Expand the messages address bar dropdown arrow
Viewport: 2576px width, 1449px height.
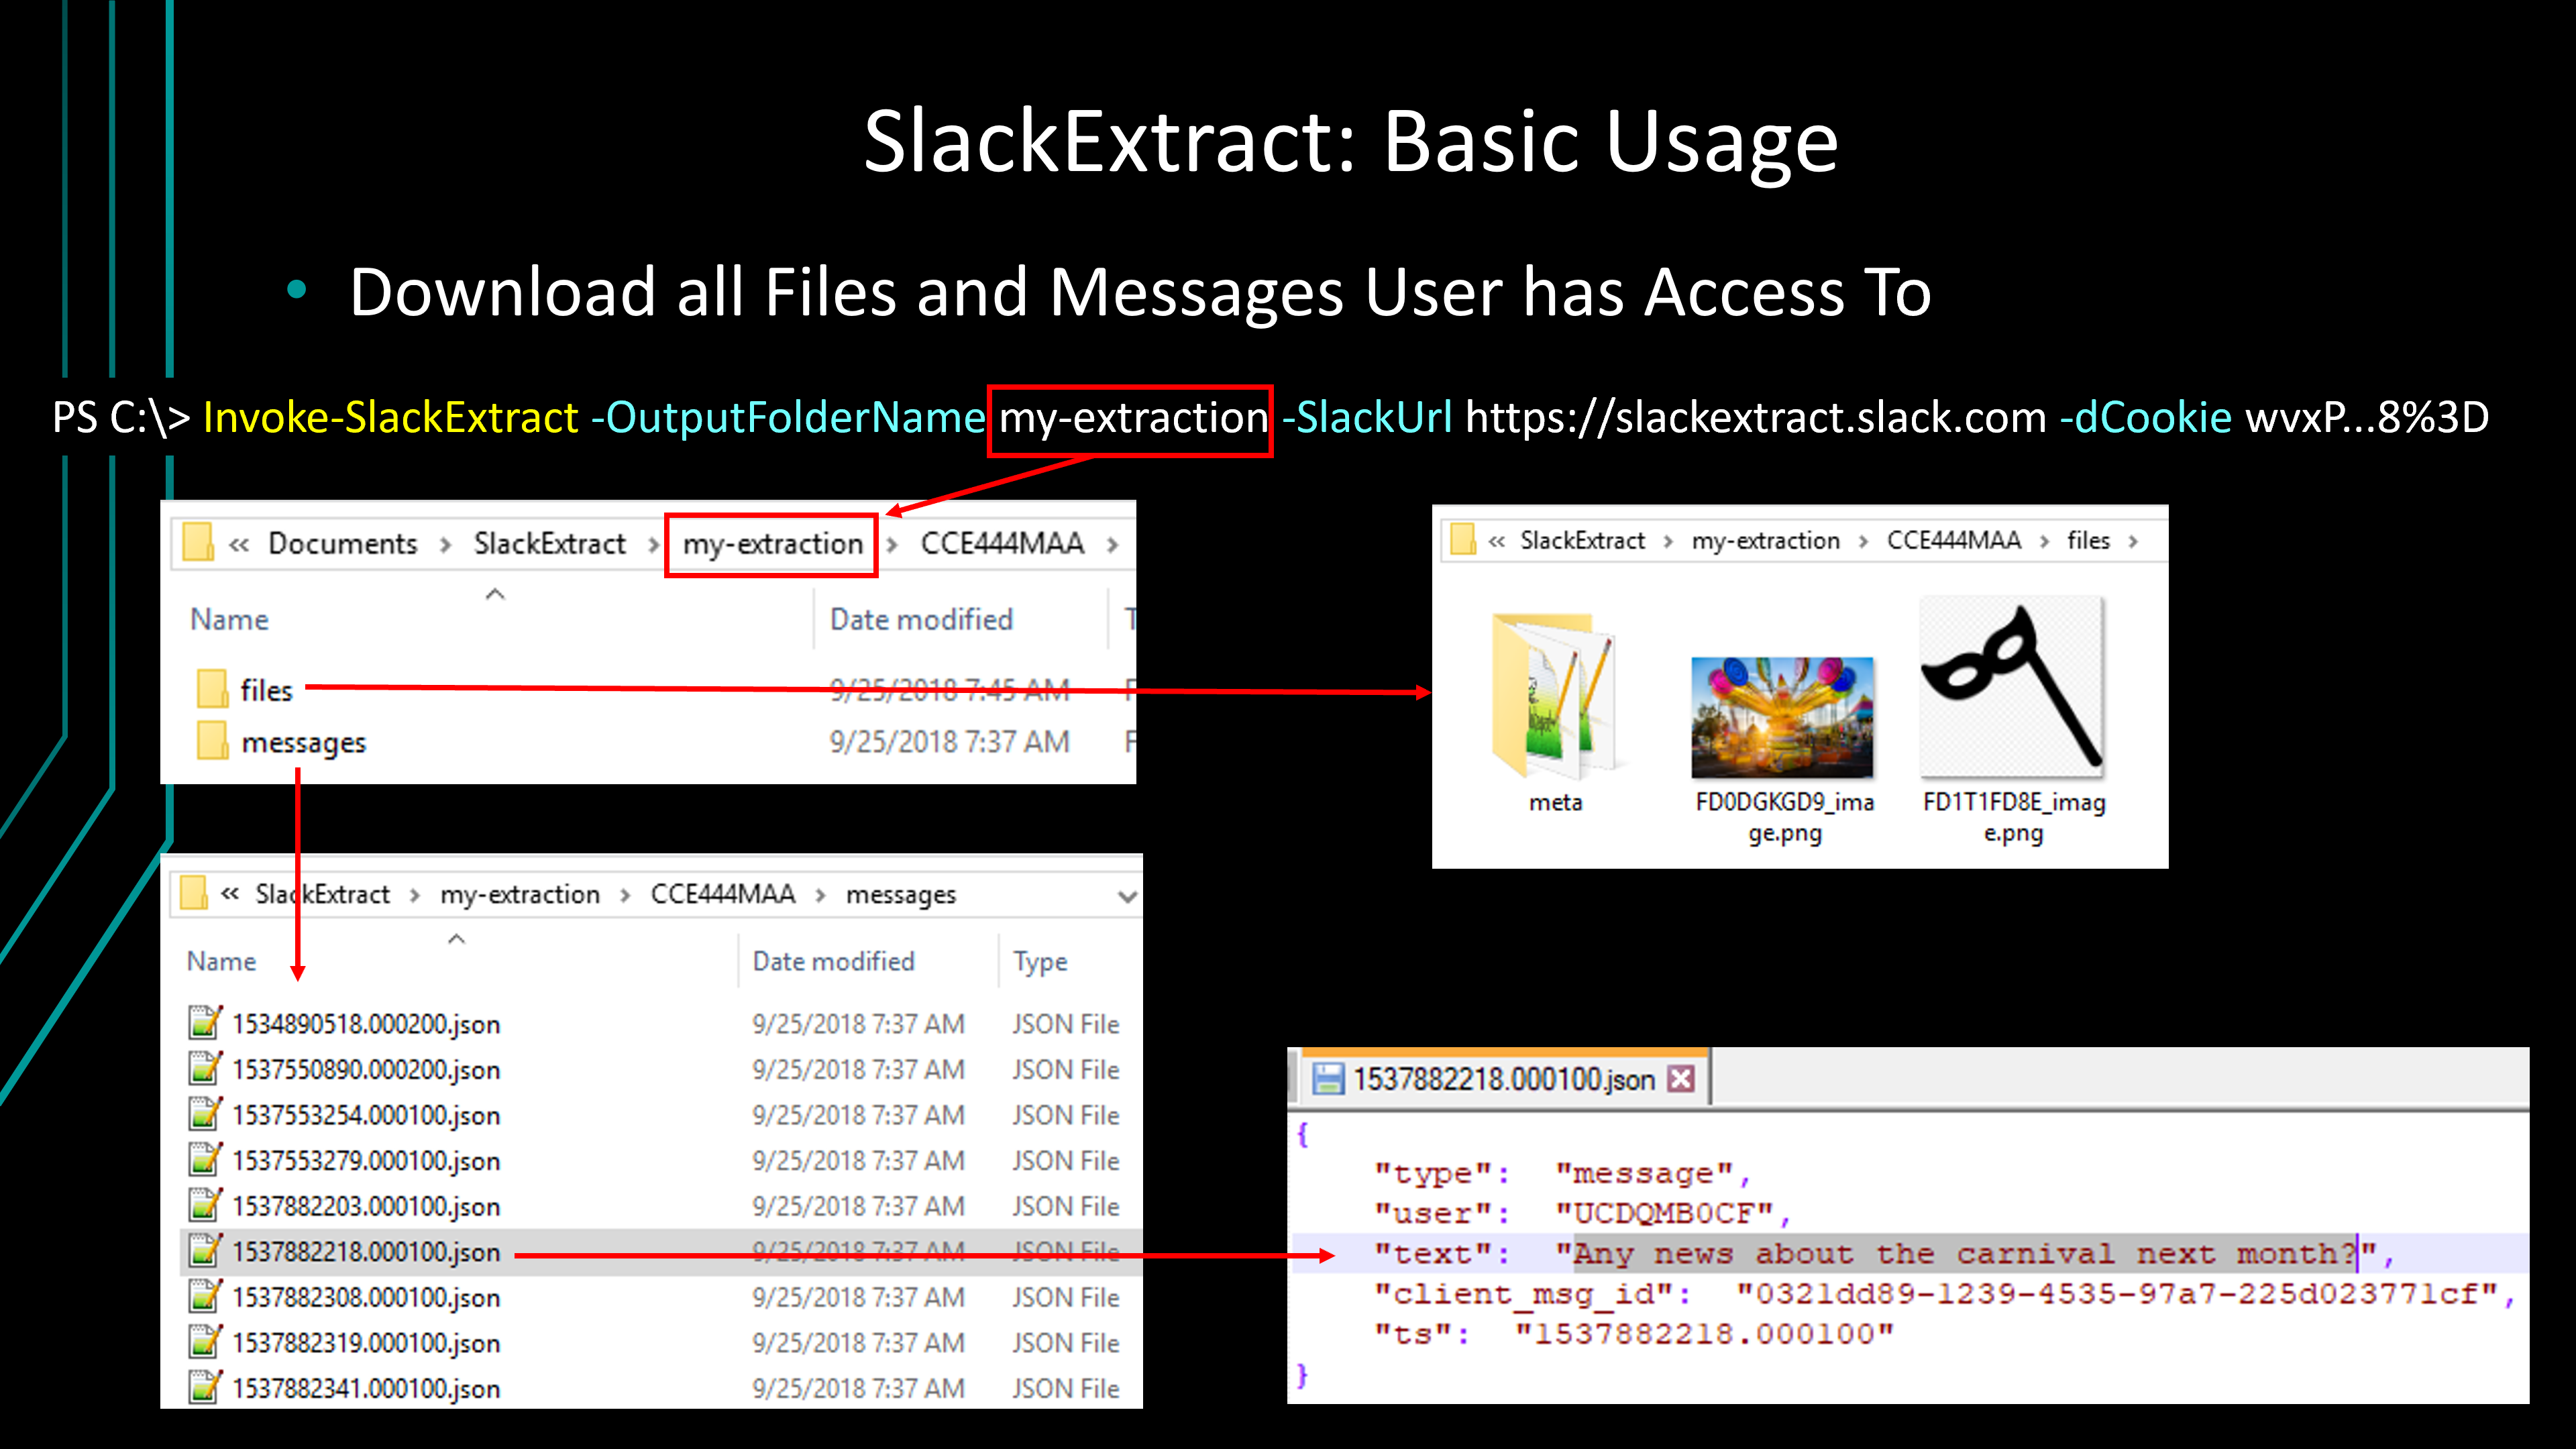point(1127,896)
